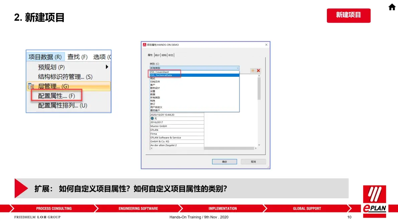This screenshot has height=224, width=398.
Task: Close the 项目属性 dialog
Action: click(x=266, y=45)
